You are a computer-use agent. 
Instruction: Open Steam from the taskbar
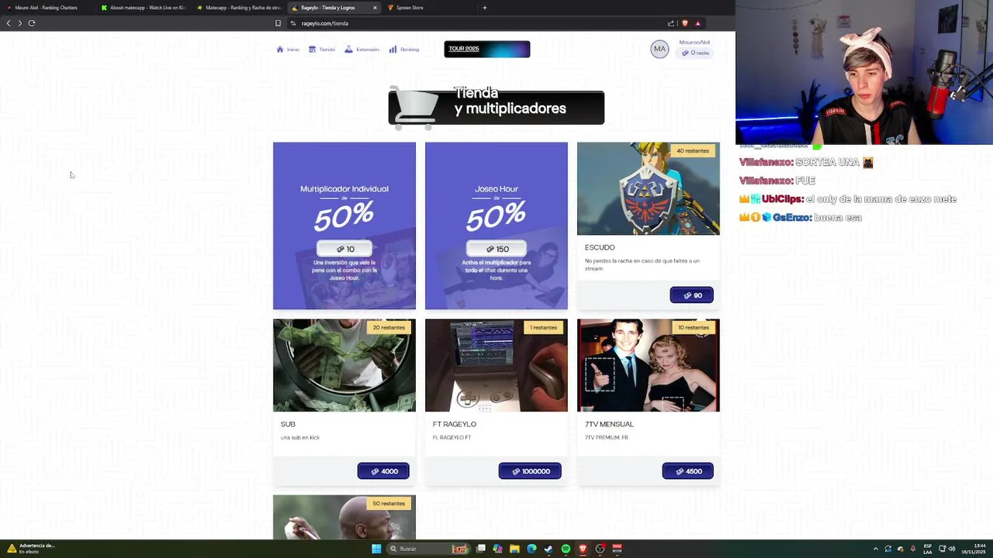tap(548, 549)
